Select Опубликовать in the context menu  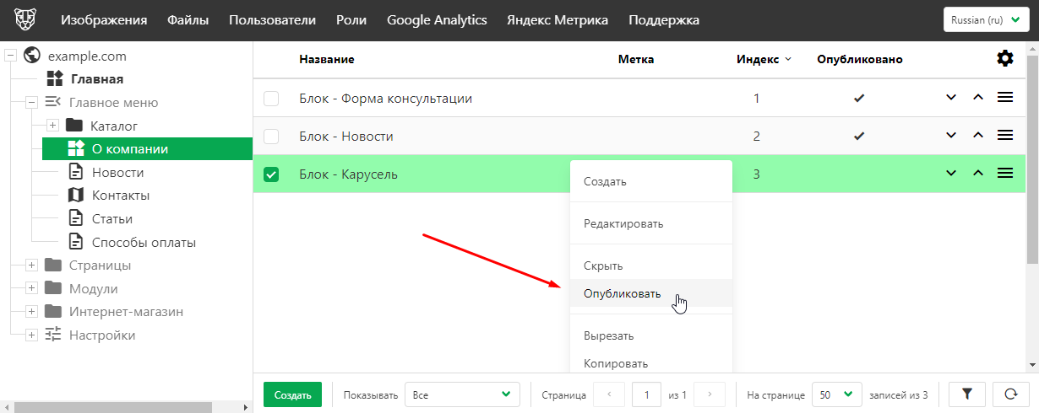tap(622, 294)
